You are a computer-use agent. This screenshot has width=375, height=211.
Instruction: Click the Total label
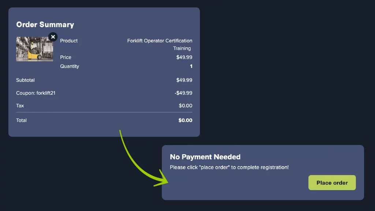[21, 120]
